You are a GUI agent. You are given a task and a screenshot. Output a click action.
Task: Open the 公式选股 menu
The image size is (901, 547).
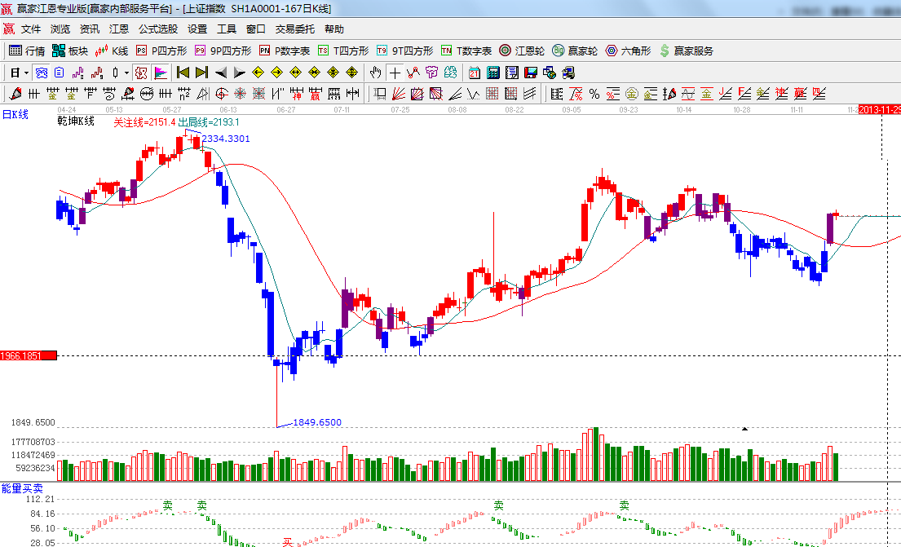[x=157, y=29]
